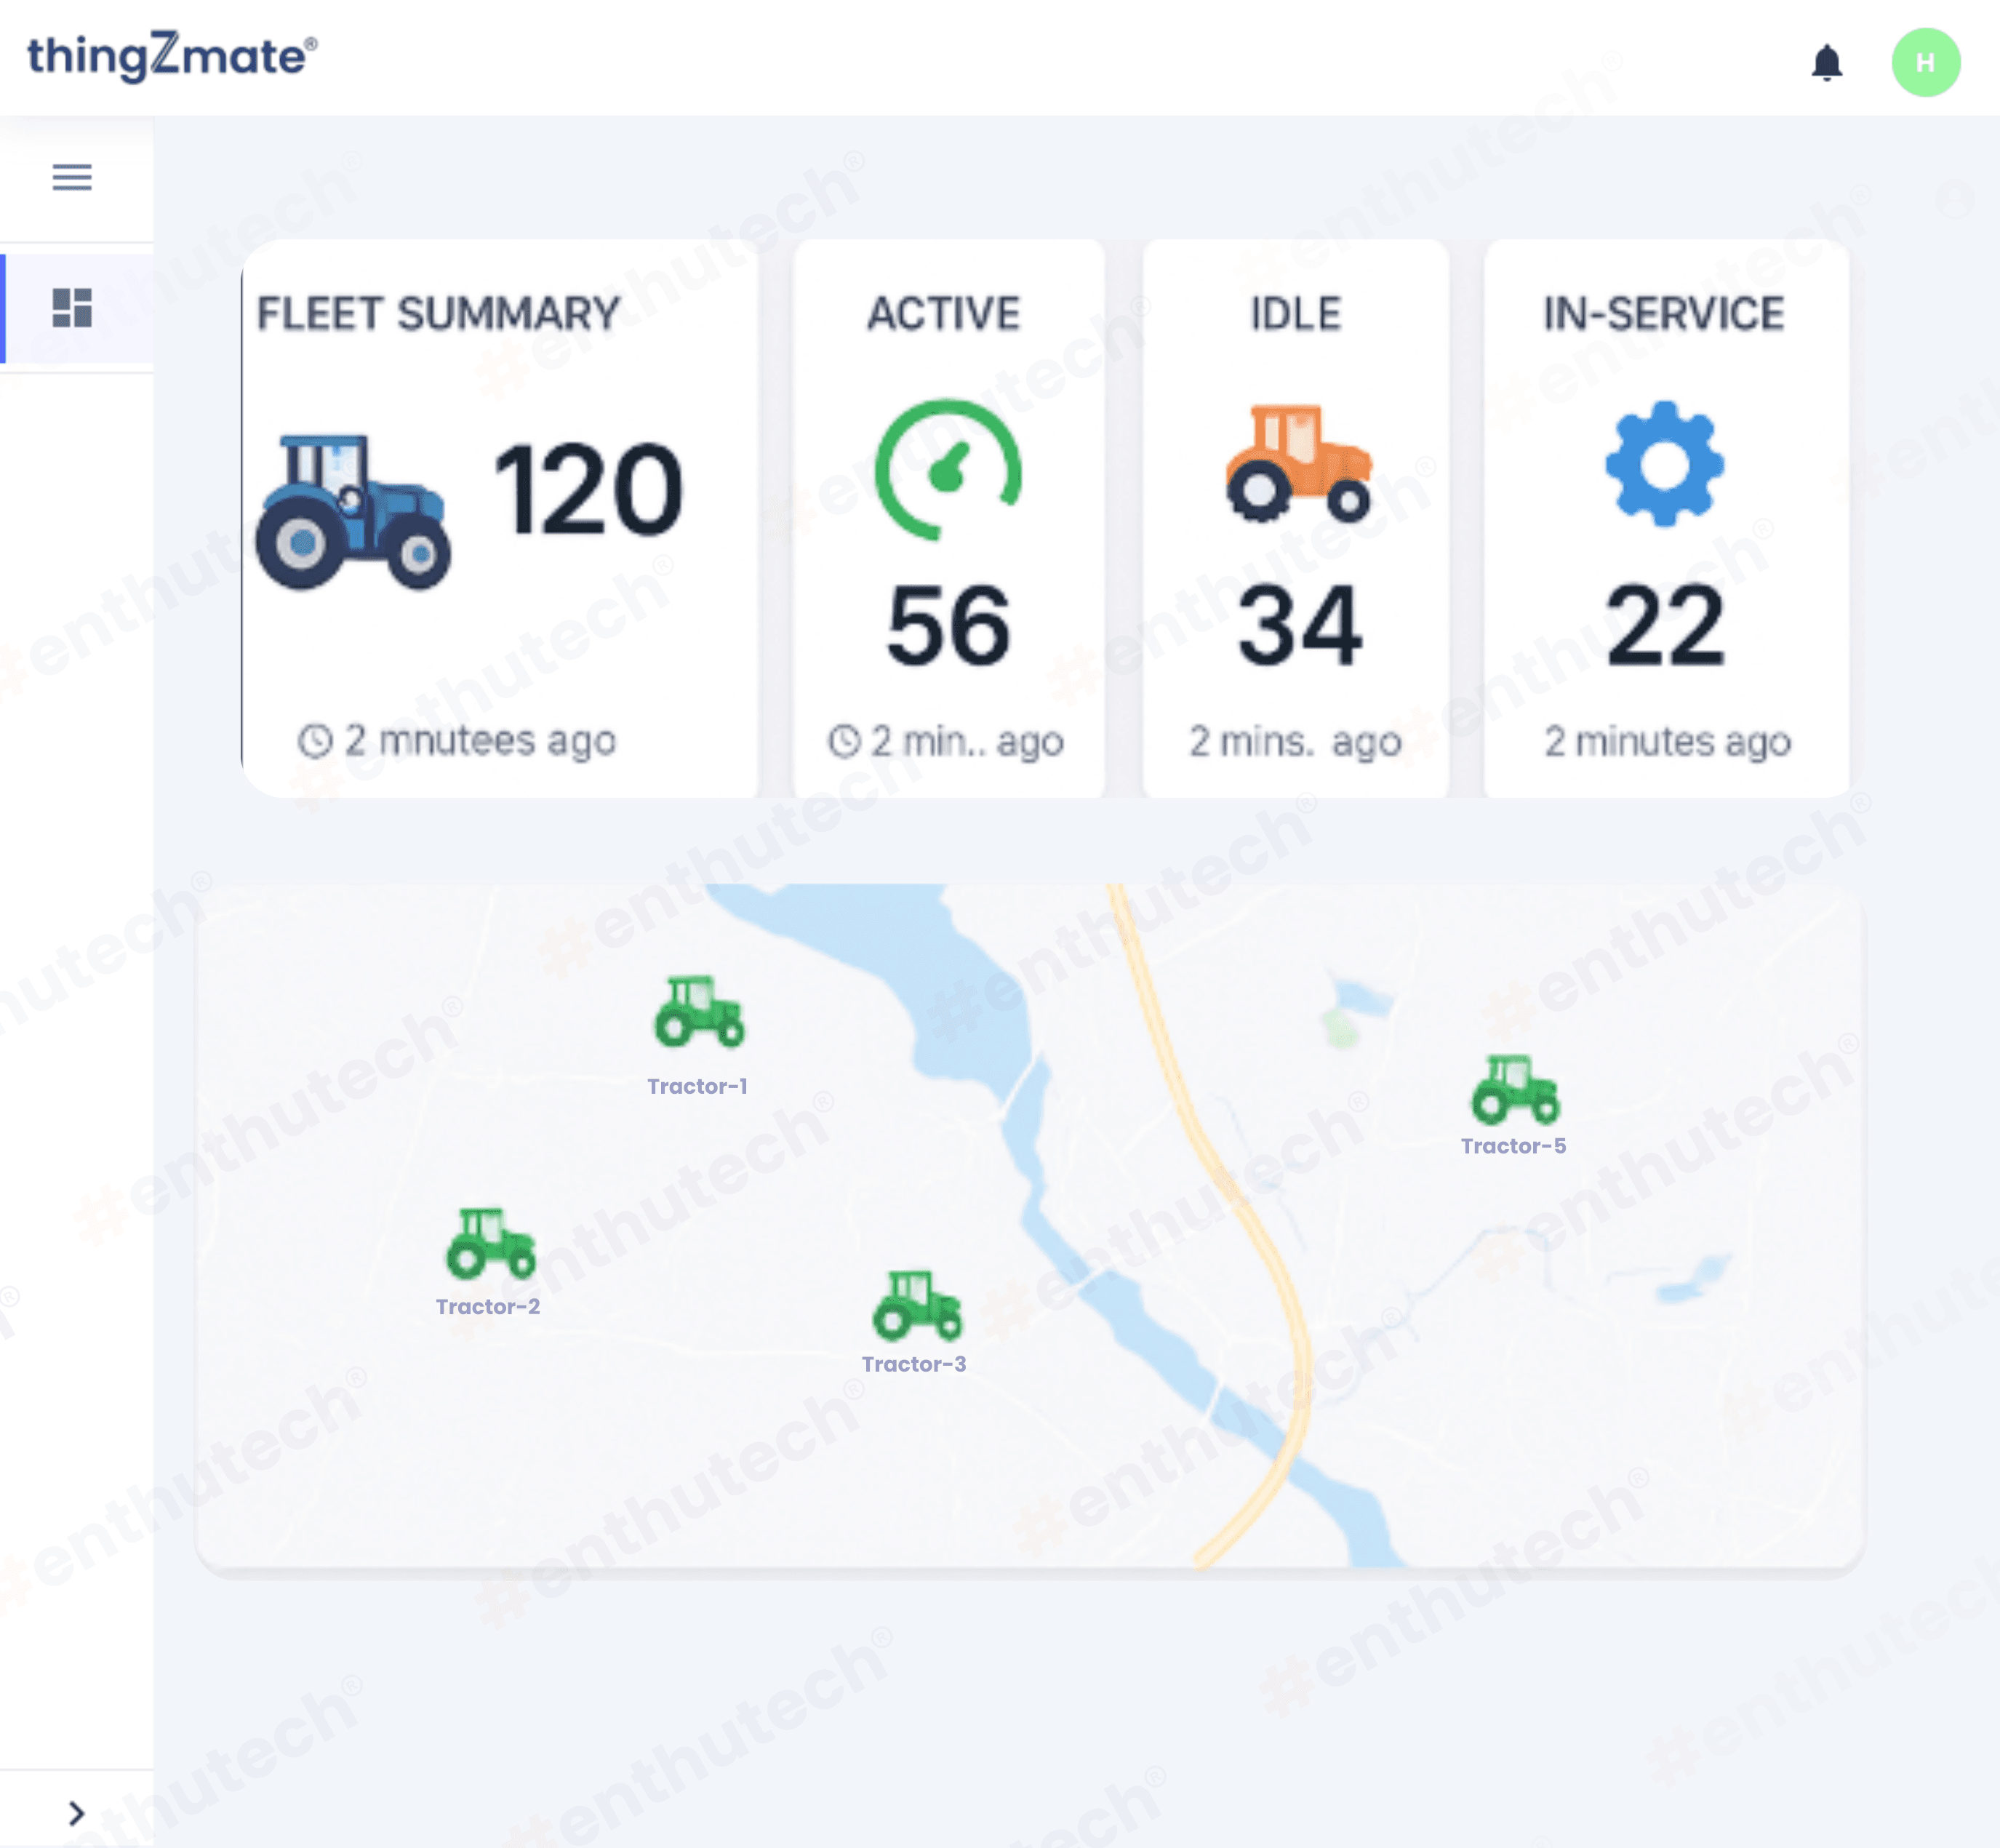The height and width of the screenshot is (1848, 2000).
Task: Select Tractor-3 marker on the map
Action: pos(916,1305)
